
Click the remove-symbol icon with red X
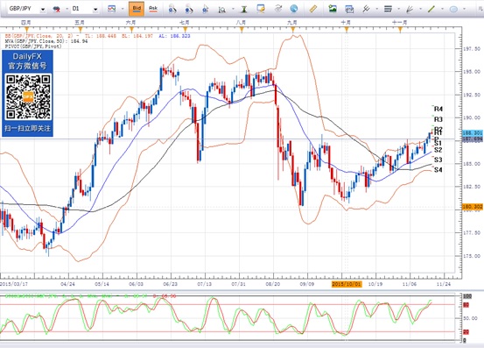pyautogui.click(x=57, y=9)
